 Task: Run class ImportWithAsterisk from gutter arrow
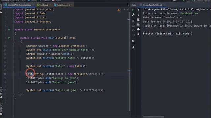tap(9, 29)
